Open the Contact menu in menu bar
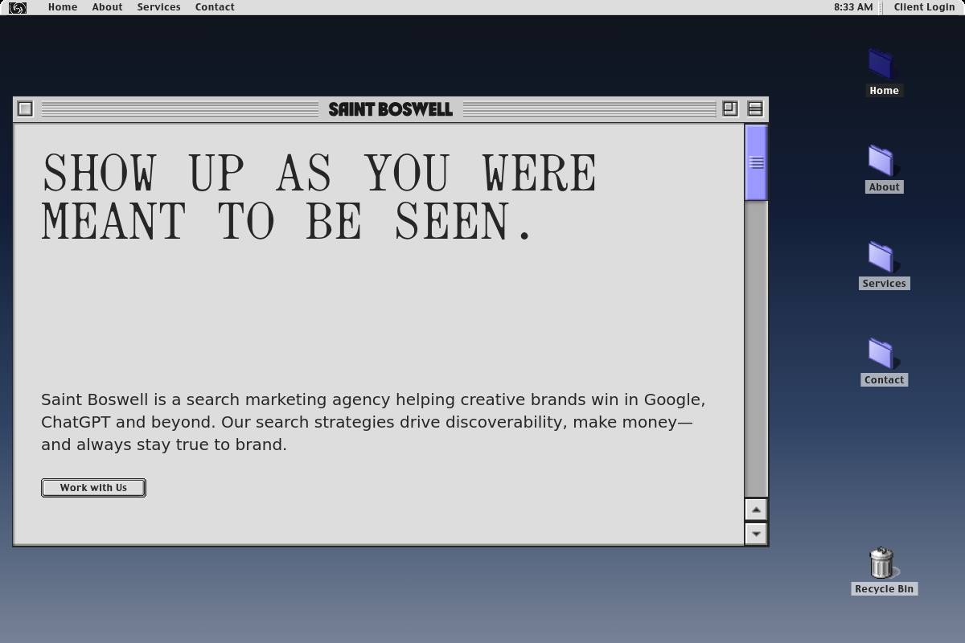 (215, 7)
